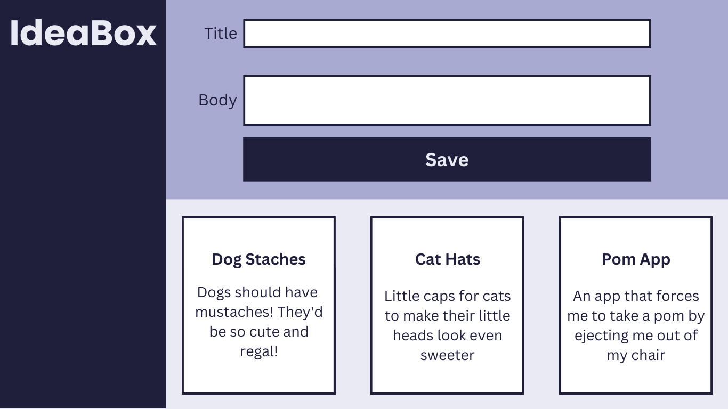Click "mustaches! They'd" line in Dog Staches card
728x409 pixels.
[x=259, y=312]
